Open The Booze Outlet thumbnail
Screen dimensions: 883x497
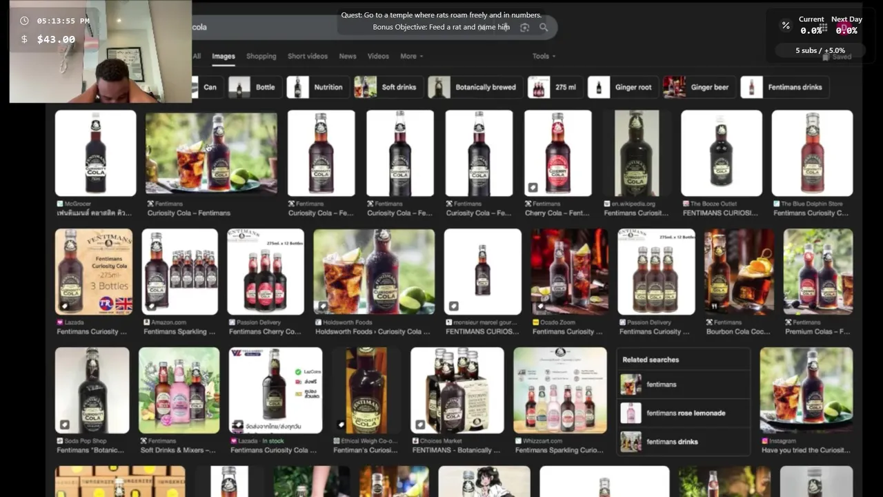[x=722, y=153]
